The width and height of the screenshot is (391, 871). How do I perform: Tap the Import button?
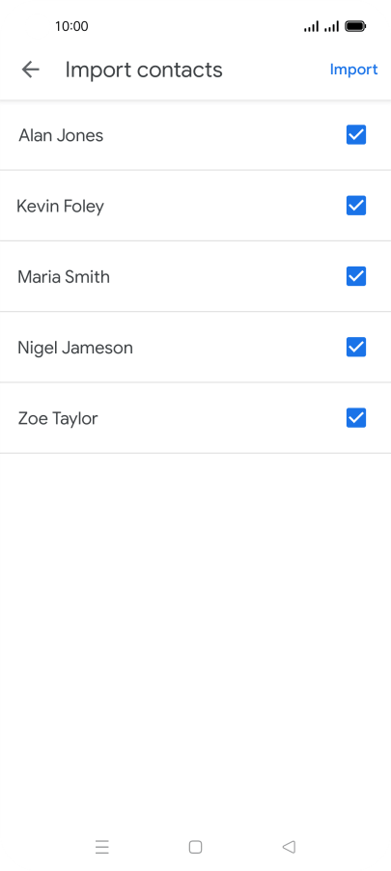tap(353, 70)
